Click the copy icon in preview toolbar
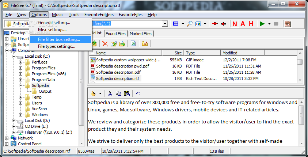 (x=118, y=93)
